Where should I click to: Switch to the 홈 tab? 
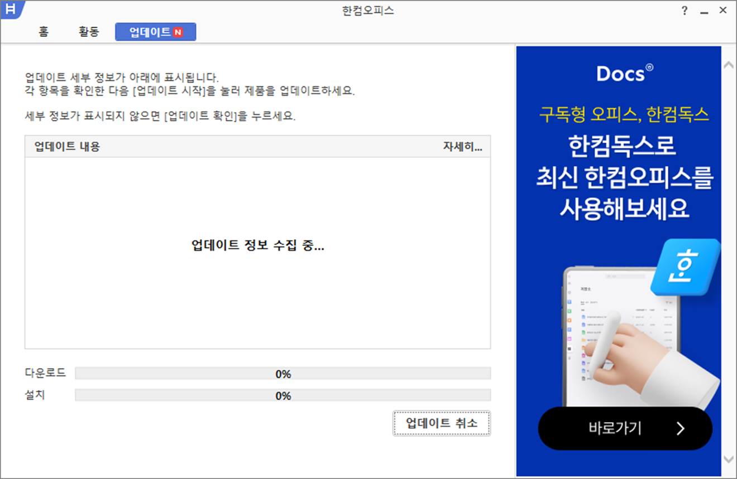pyautogui.click(x=44, y=32)
